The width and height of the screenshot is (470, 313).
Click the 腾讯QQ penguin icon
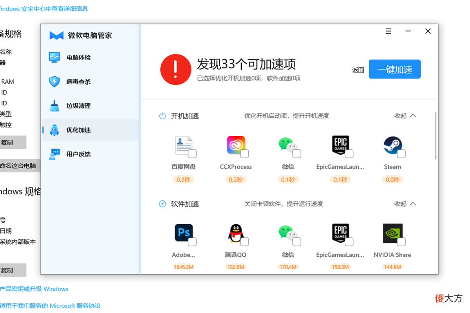pyautogui.click(x=236, y=233)
